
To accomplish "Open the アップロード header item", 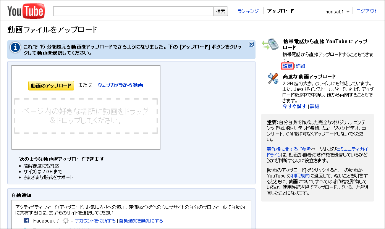I will click(280, 11).
